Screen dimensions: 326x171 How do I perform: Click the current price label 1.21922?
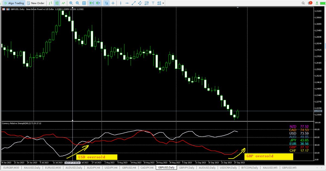click(318, 111)
